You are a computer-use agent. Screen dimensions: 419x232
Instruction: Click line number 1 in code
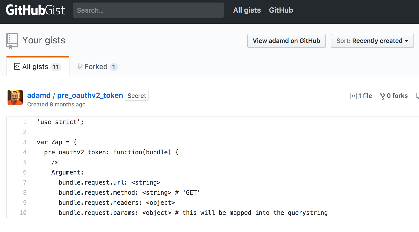25,122
